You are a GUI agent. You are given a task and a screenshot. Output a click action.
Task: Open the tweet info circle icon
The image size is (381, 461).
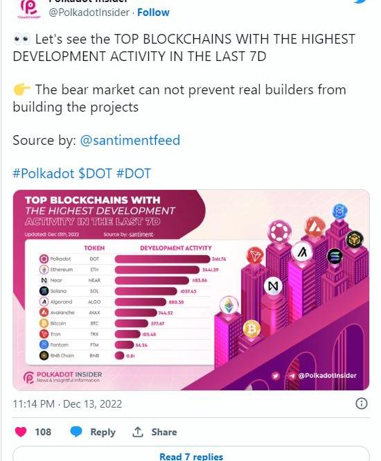[x=362, y=403]
